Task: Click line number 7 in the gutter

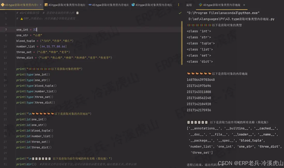Action: 6,30
